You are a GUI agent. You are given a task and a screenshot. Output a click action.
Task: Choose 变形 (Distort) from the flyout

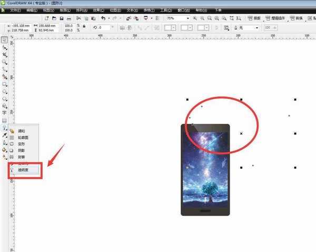(24, 144)
